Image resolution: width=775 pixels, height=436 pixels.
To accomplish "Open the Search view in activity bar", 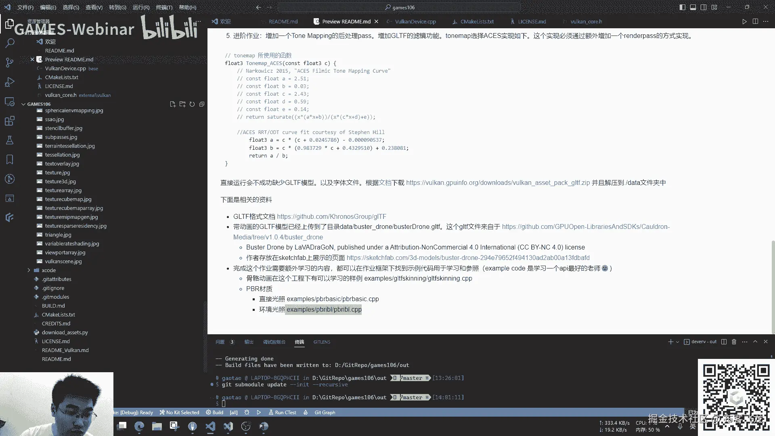I will tap(10, 43).
